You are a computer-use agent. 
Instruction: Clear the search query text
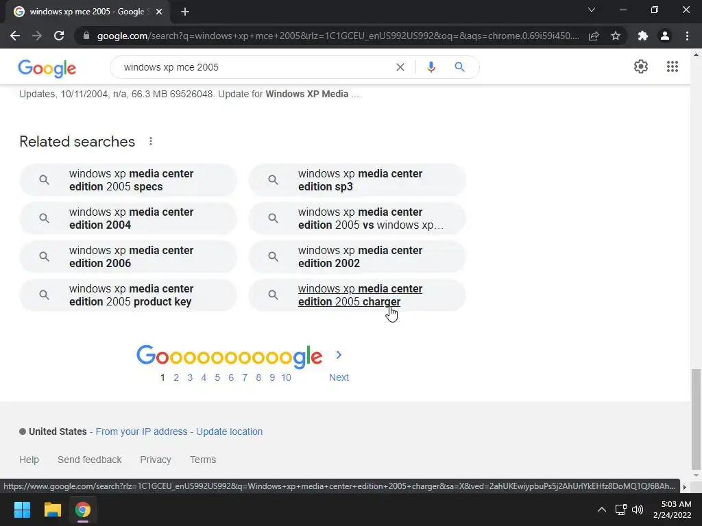[400, 67]
